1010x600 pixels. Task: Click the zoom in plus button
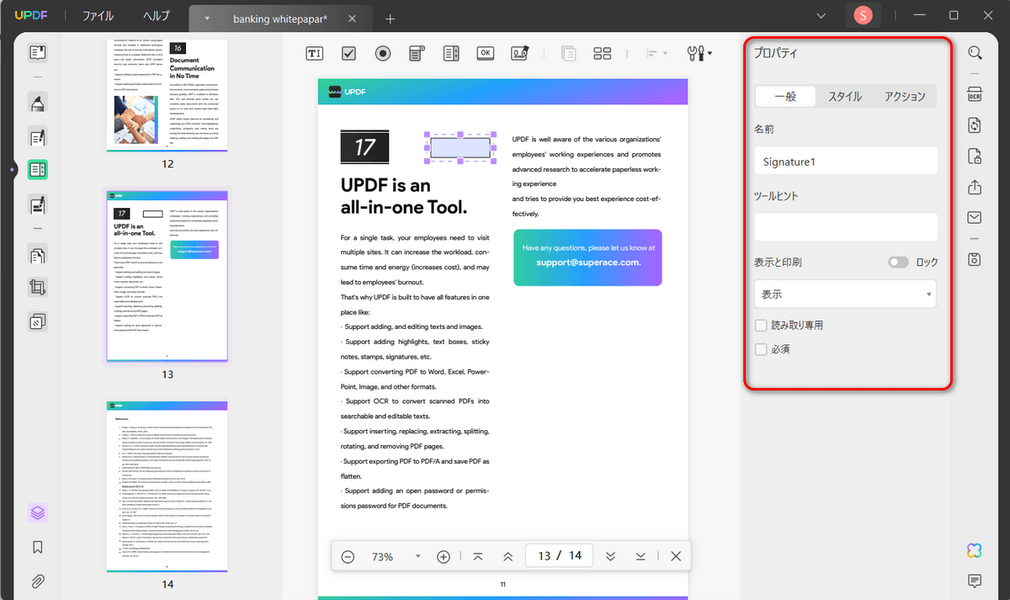[444, 557]
